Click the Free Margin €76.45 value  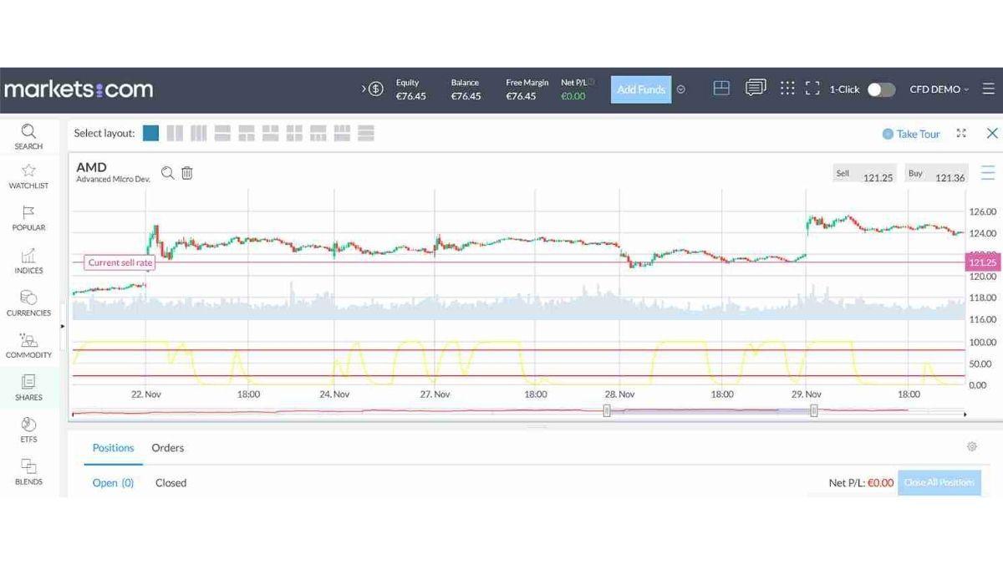pos(522,96)
